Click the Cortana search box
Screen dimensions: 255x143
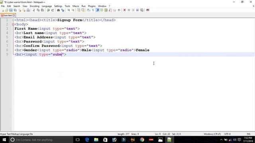tap(41, 139)
